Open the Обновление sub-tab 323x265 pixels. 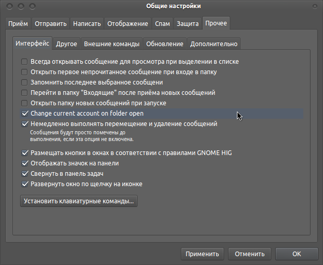tap(164, 44)
